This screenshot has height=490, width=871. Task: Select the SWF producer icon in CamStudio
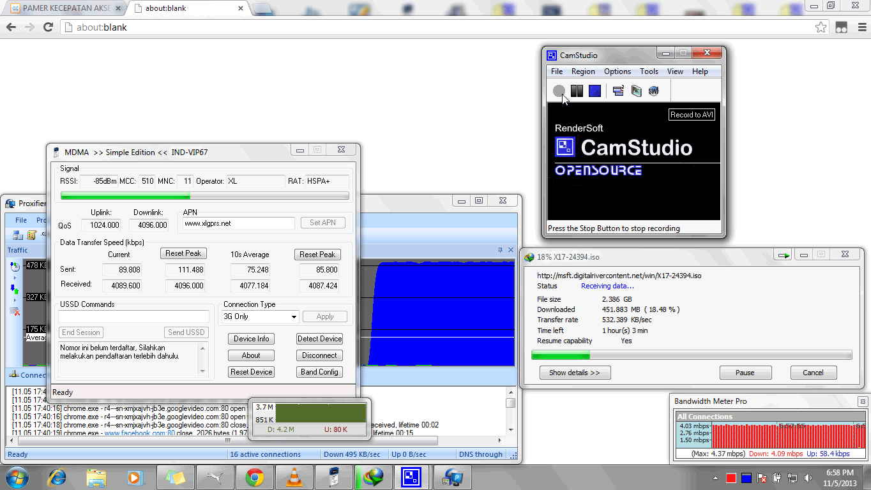pyautogui.click(x=653, y=91)
